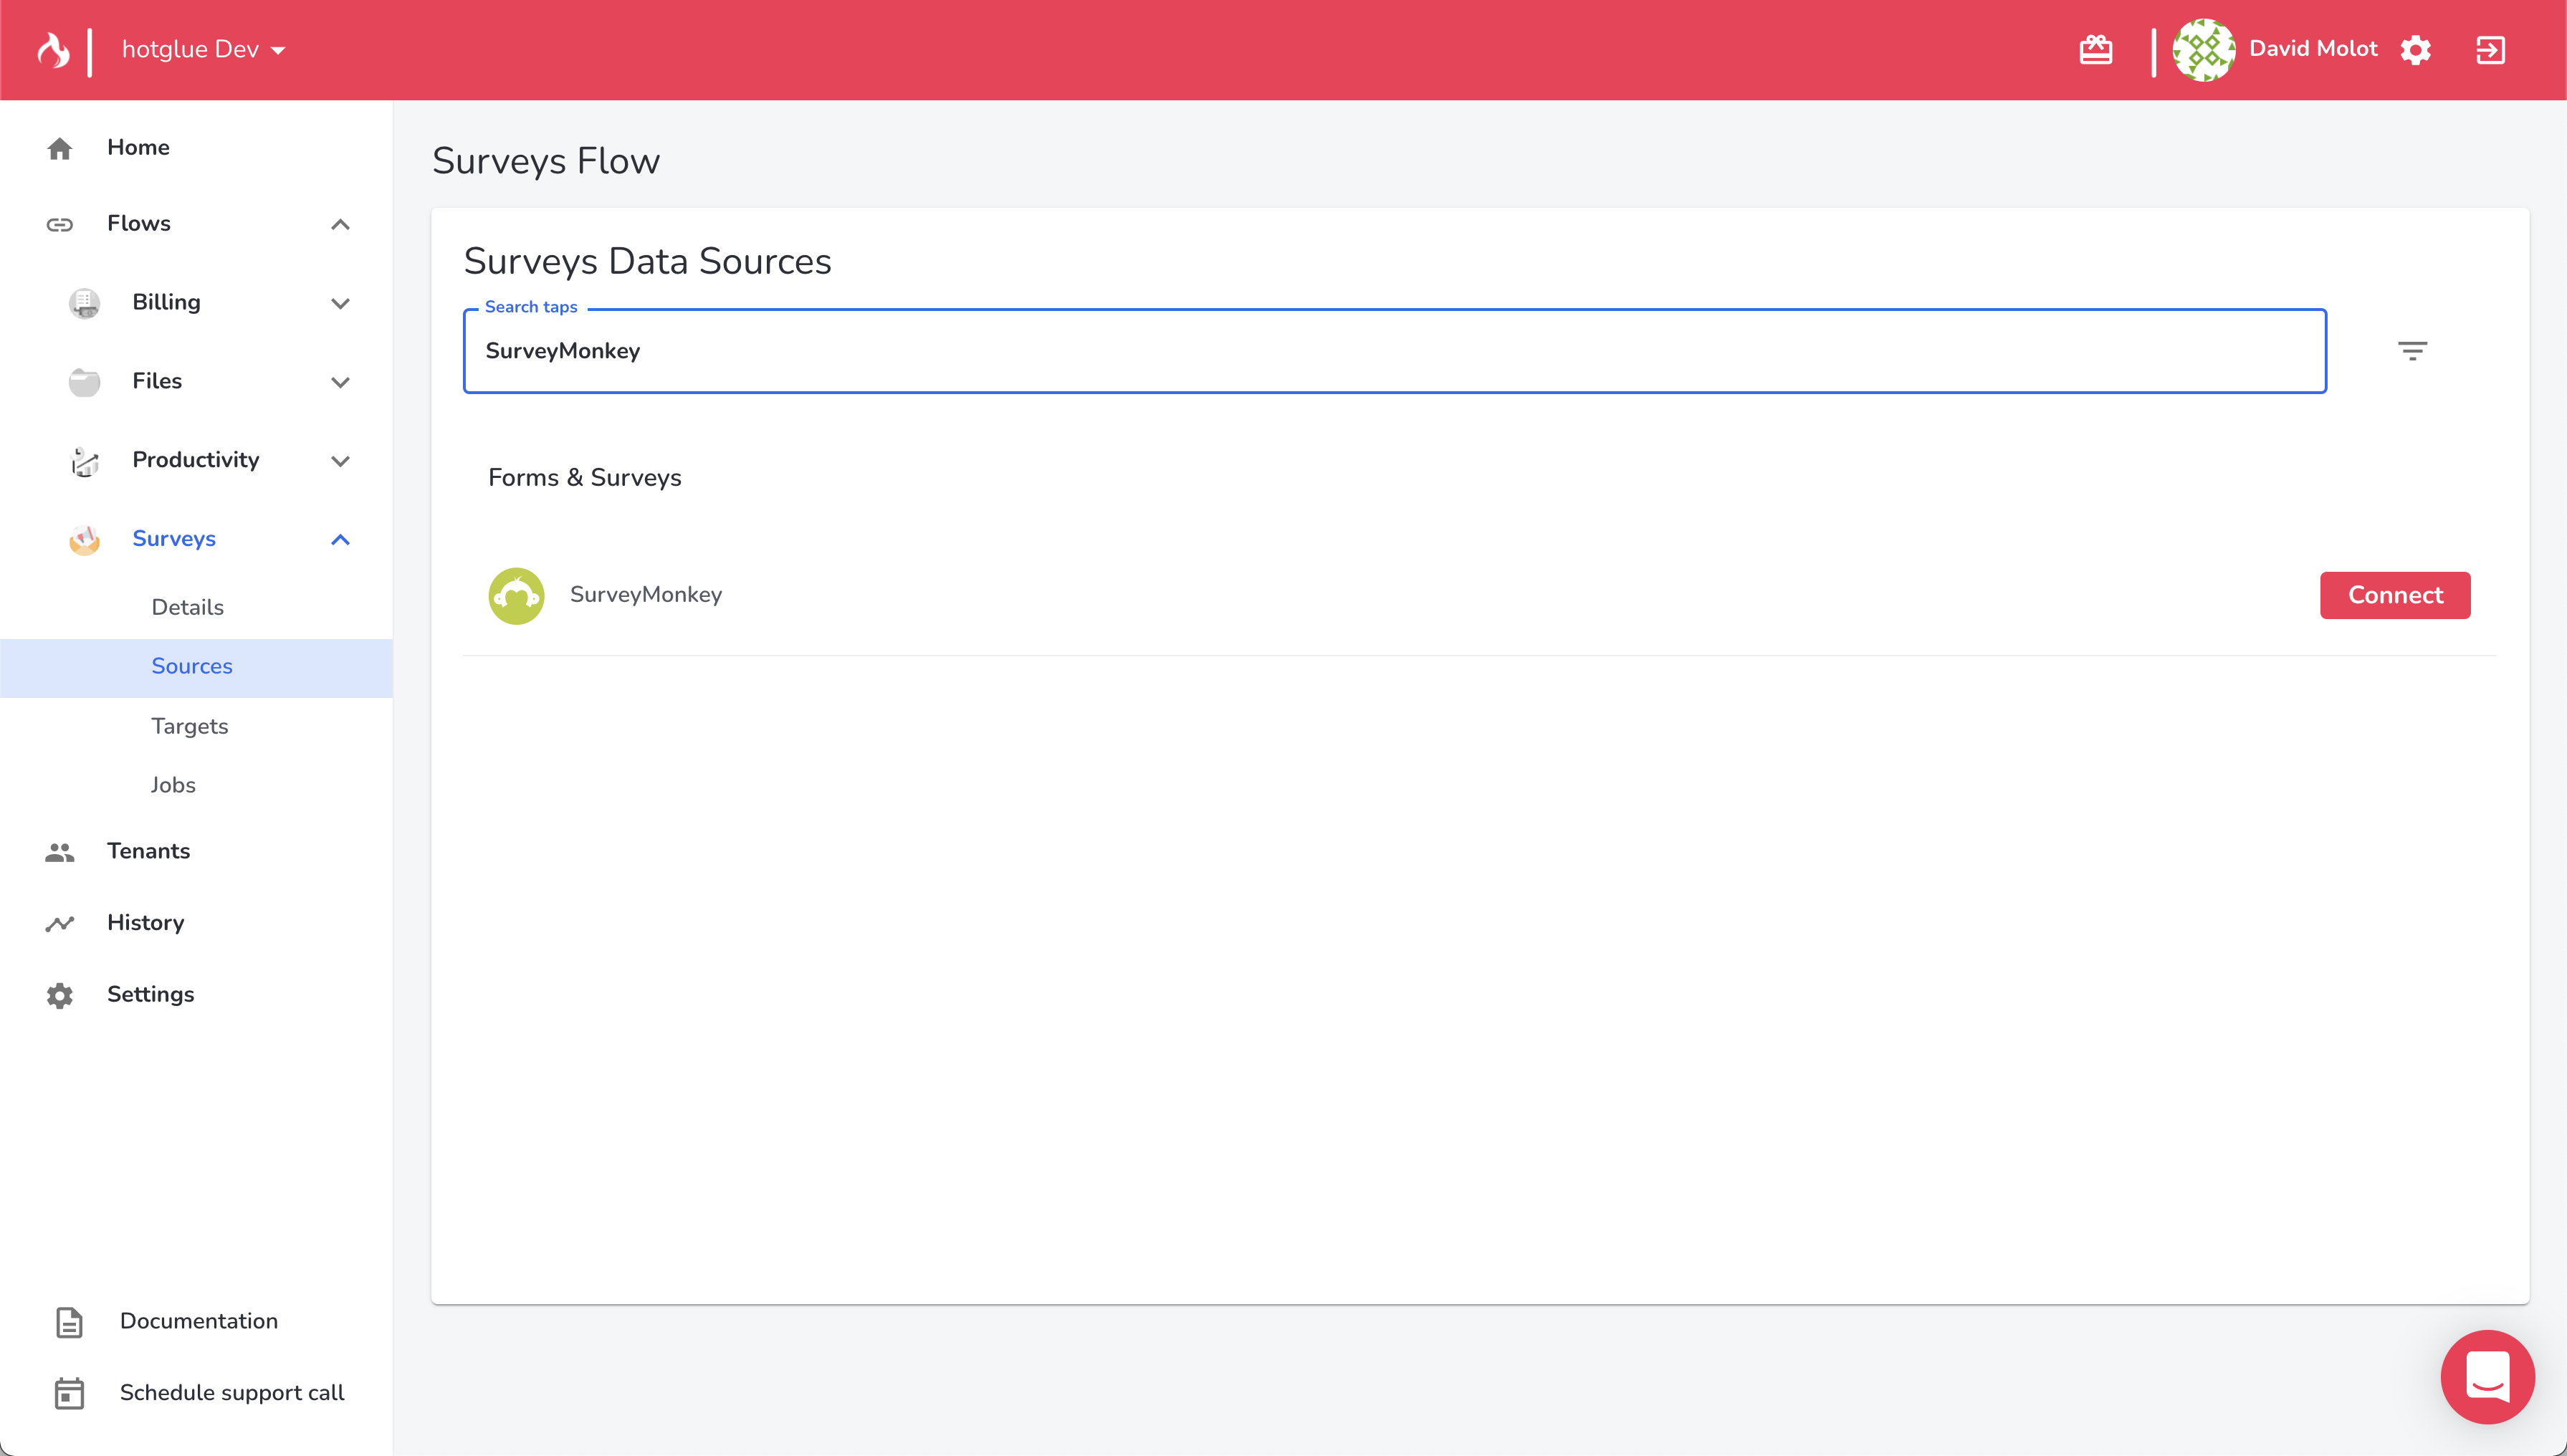The height and width of the screenshot is (1456, 2567).
Task: Open the gift box icon in header
Action: [x=2095, y=49]
